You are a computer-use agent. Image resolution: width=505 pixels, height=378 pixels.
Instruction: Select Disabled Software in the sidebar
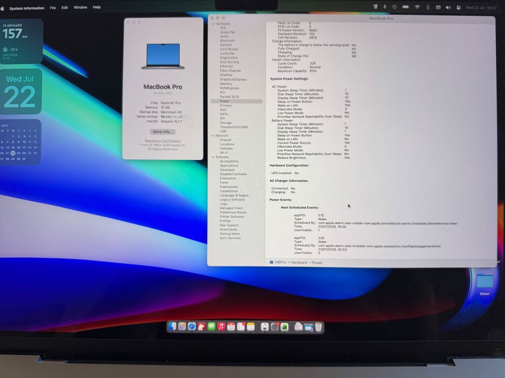pos(233,174)
